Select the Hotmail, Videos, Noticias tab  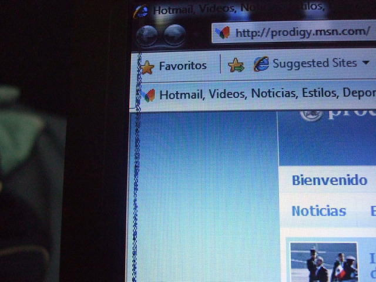[x=257, y=95]
